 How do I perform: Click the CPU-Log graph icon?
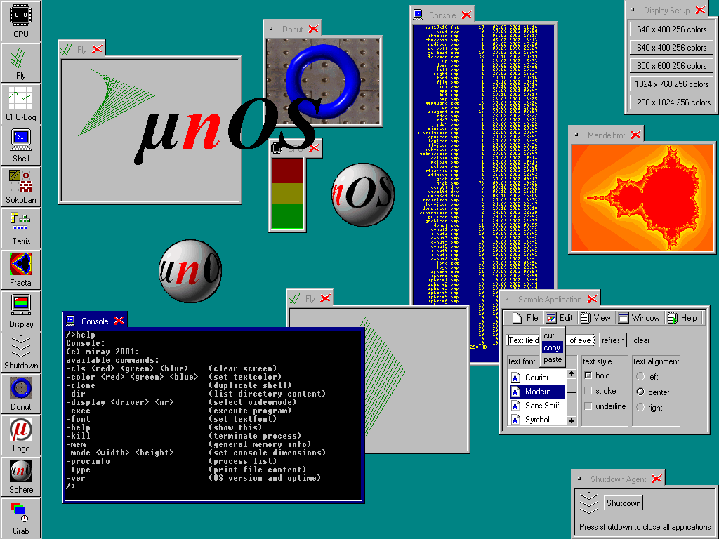click(21, 103)
